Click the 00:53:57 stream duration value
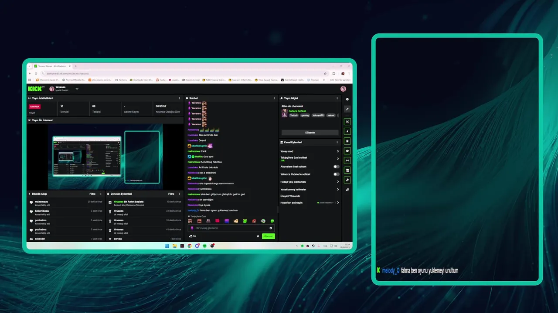 (x=161, y=106)
